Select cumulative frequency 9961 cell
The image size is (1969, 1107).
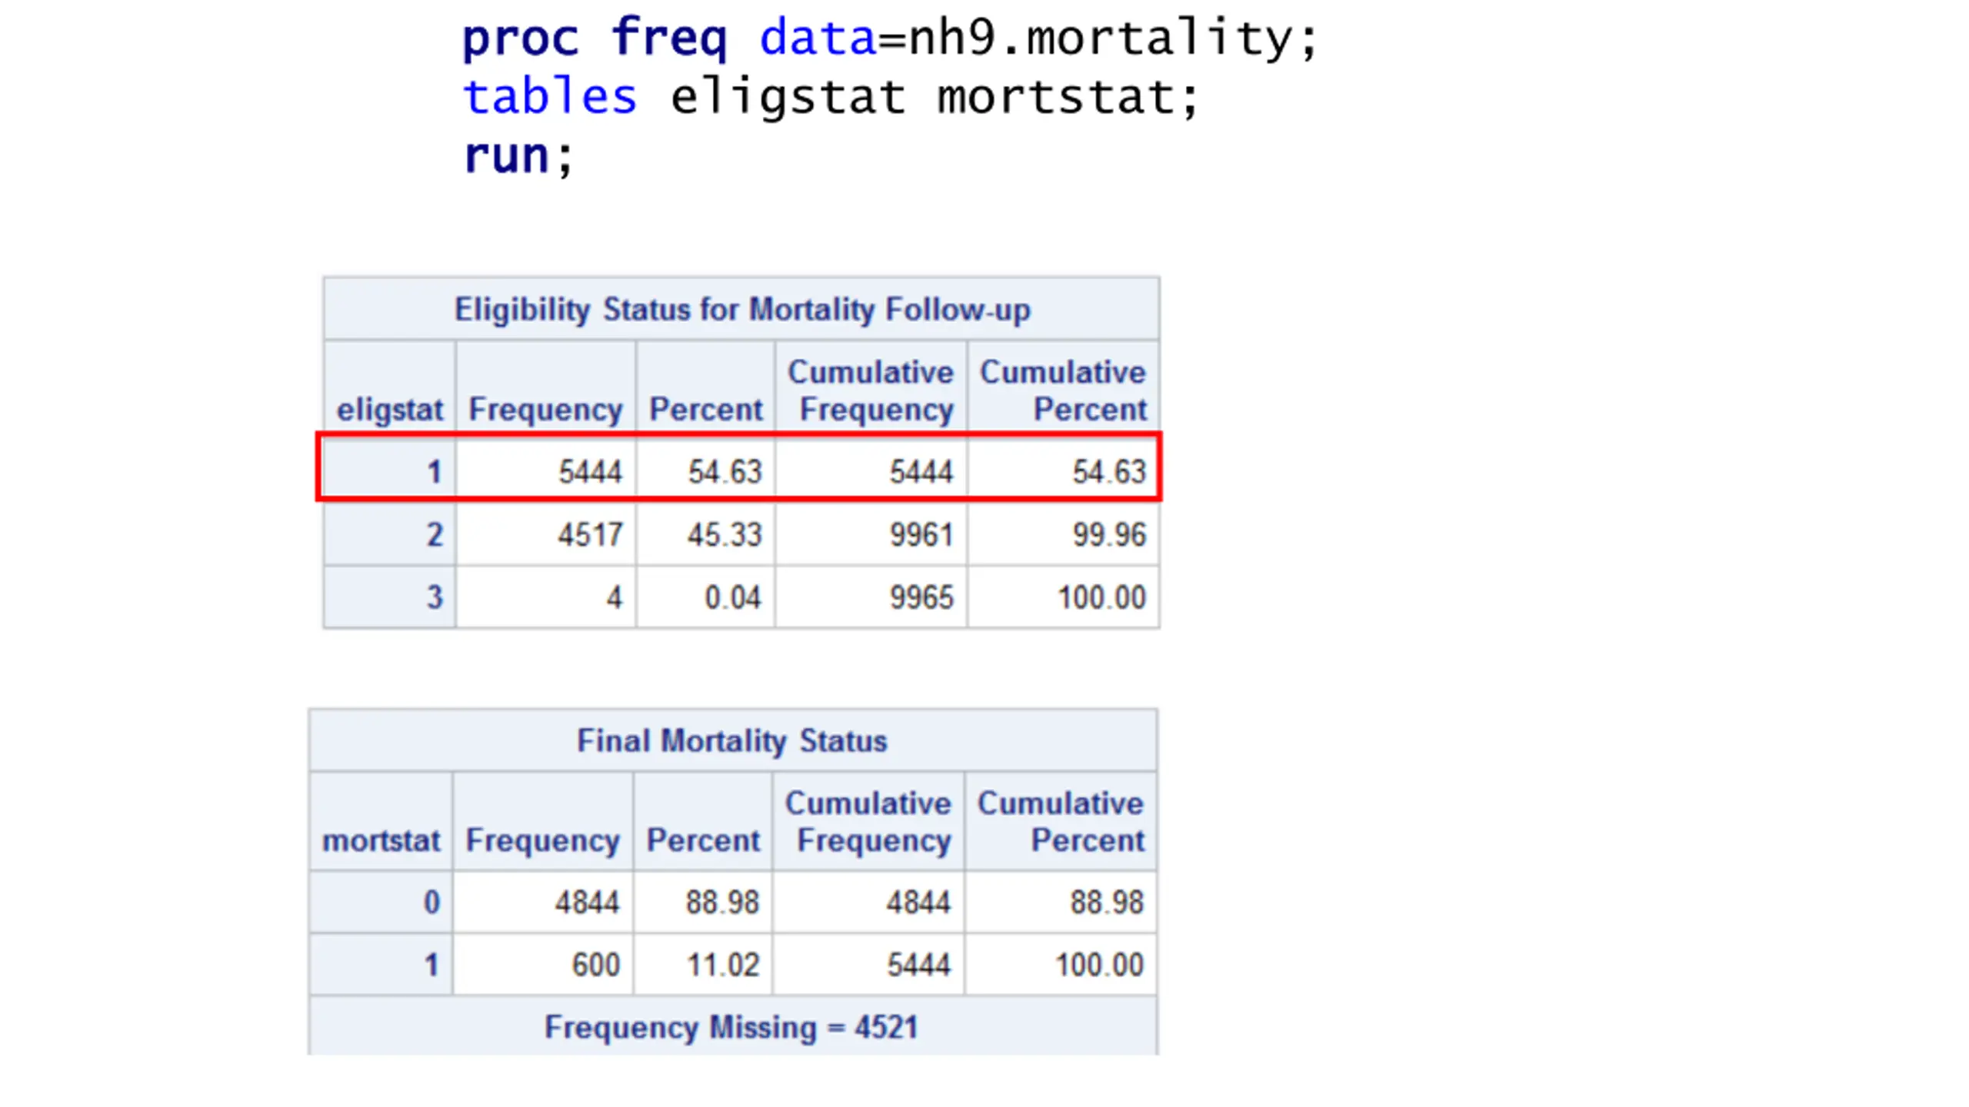921,534
